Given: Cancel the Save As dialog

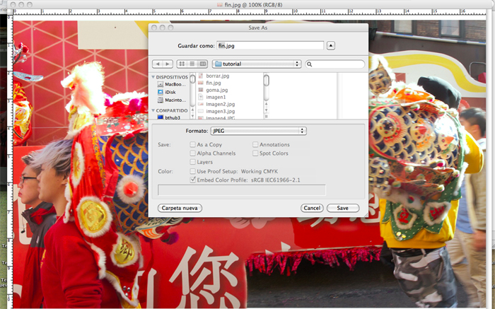Looking at the screenshot, I should (312, 208).
